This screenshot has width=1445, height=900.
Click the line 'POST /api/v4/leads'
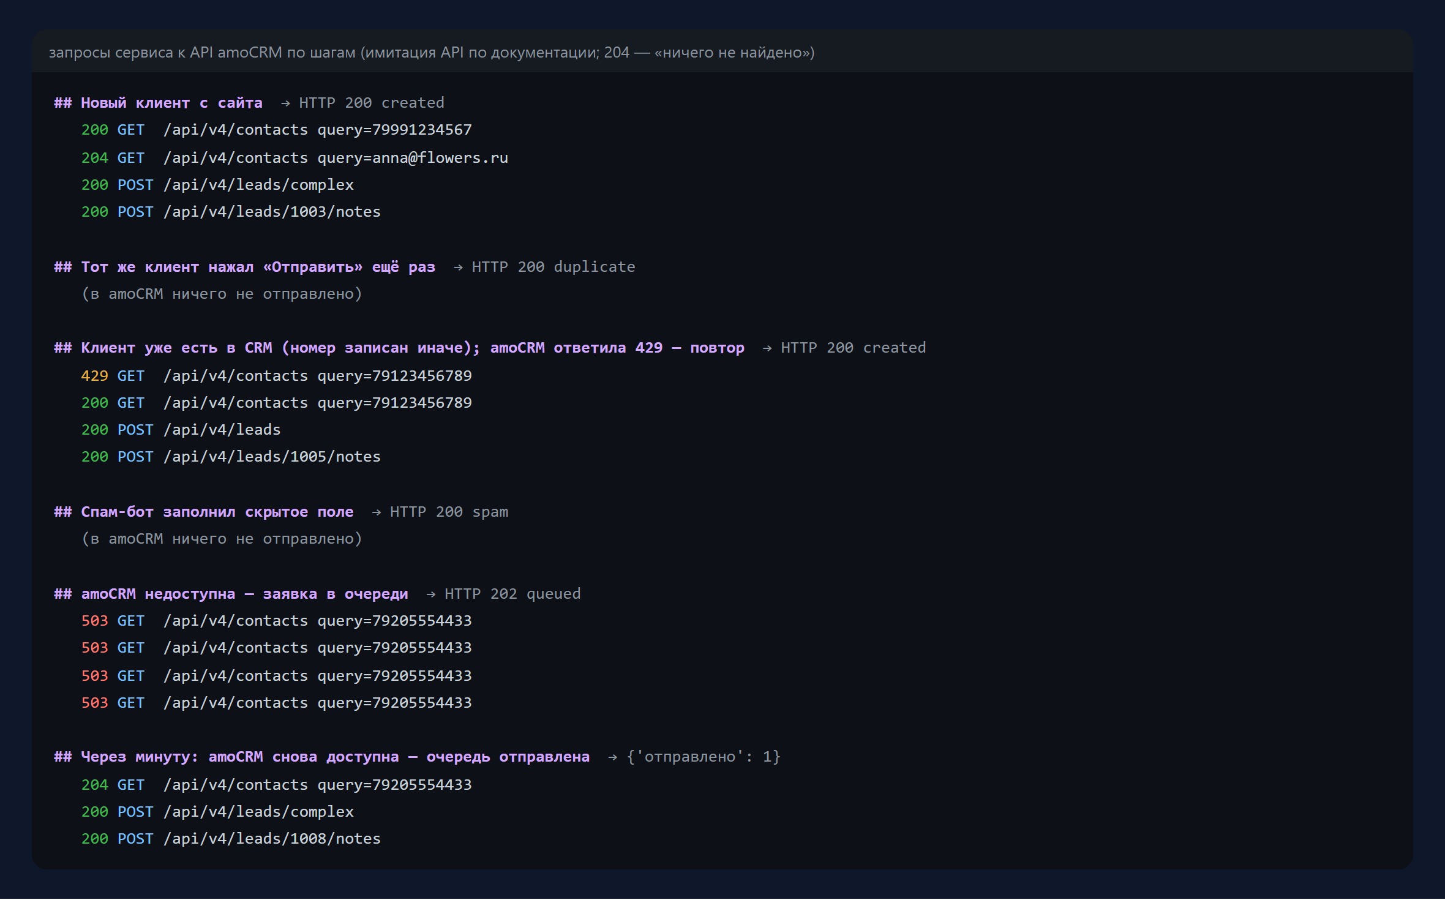coord(181,430)
